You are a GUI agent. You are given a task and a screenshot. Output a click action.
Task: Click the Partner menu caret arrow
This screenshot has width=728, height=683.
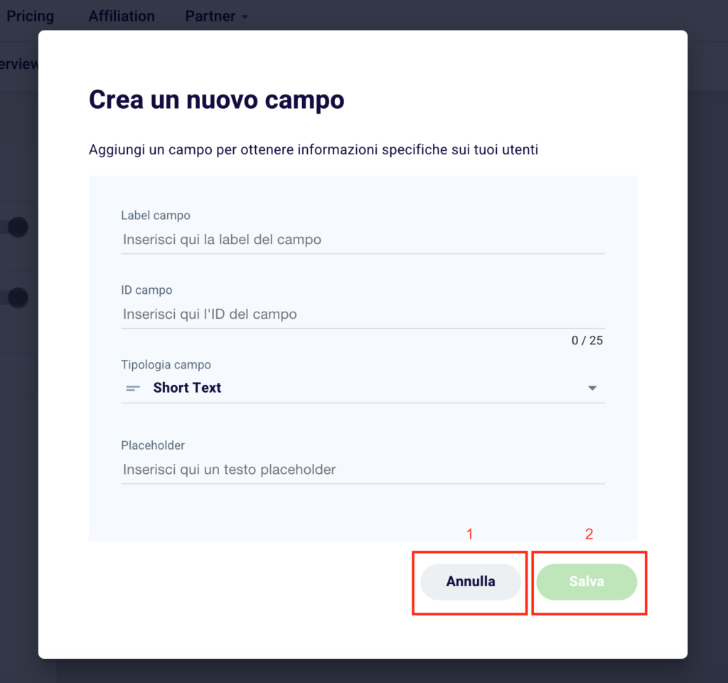point(245,17)
